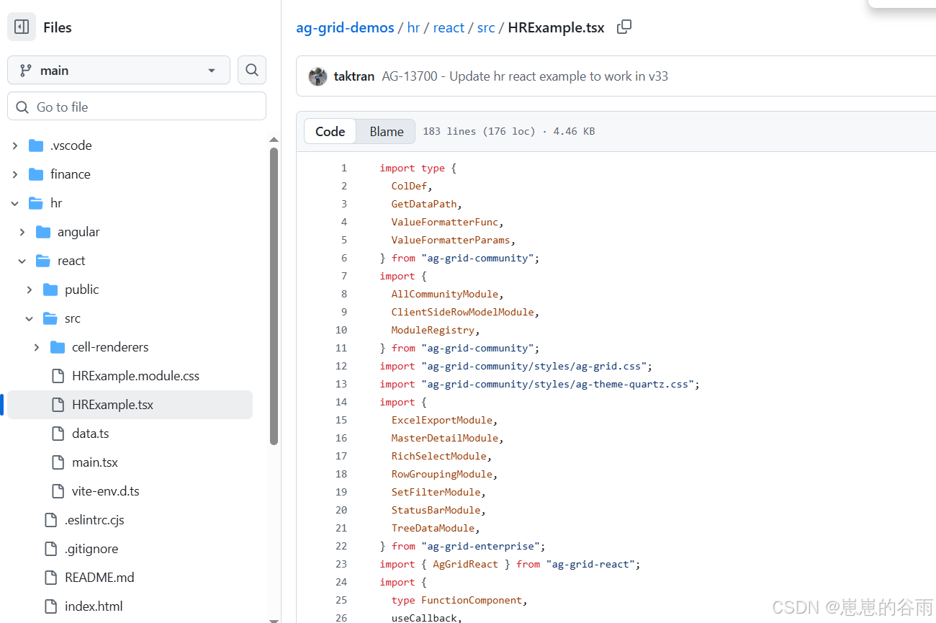Screen dimensions: 936x623
Task: Click the finance folder icon
Action: (36, 174)
